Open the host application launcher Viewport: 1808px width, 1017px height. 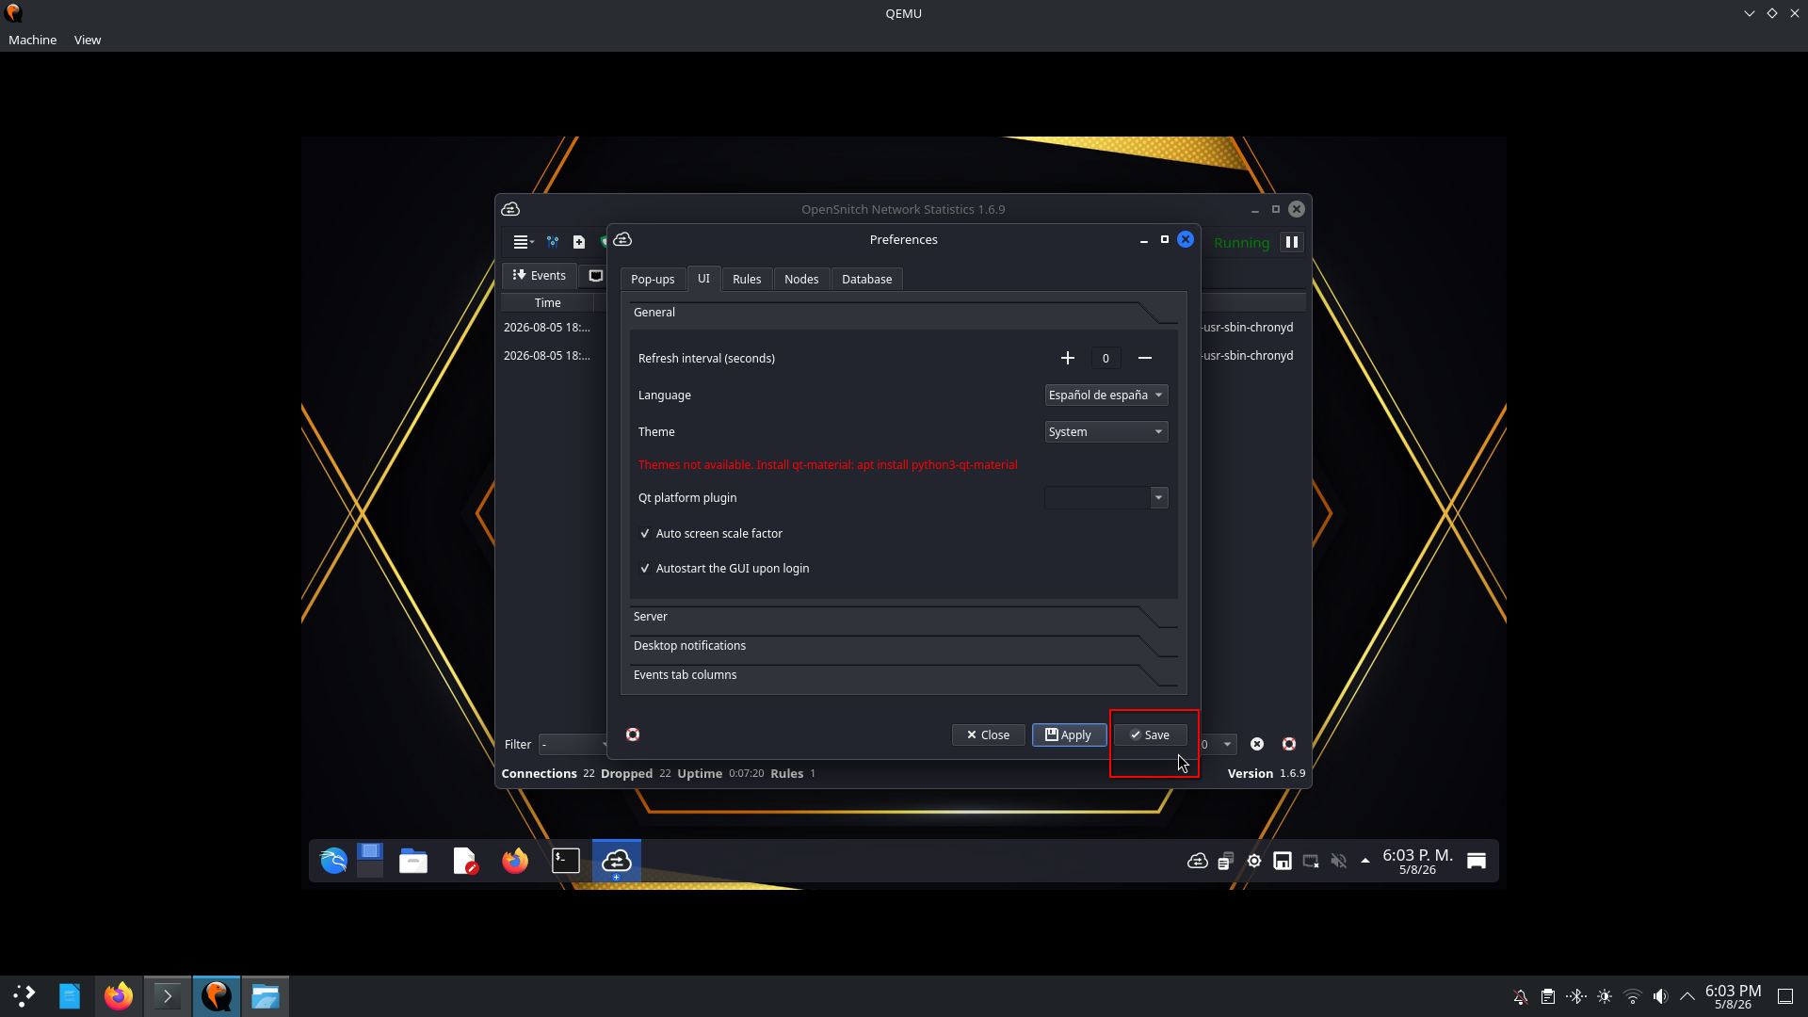[24, 995]
